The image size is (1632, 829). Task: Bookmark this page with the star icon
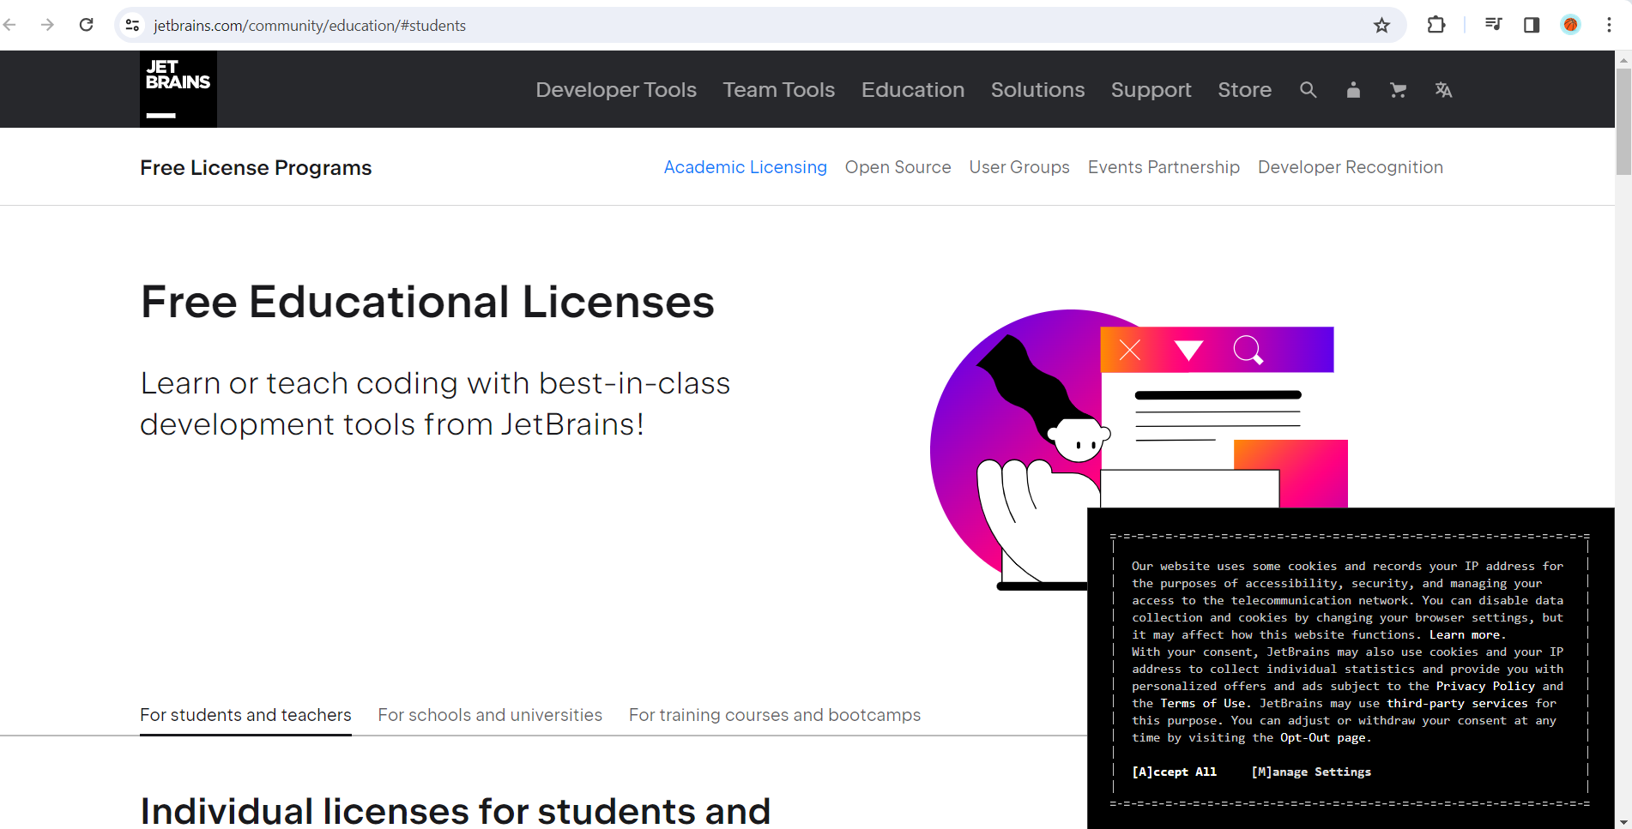(x=1381, y=25)
